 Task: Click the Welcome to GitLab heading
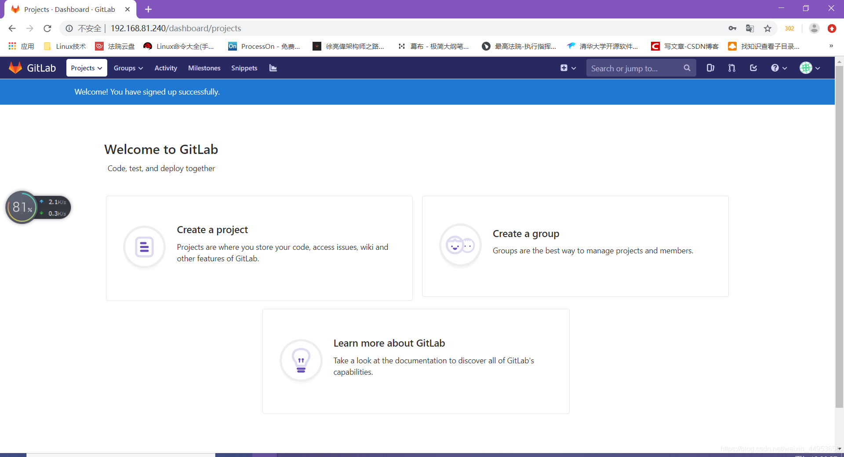click(161, 150)
